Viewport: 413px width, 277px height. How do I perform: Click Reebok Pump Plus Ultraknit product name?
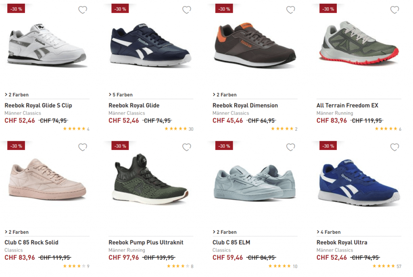point(146,242)
